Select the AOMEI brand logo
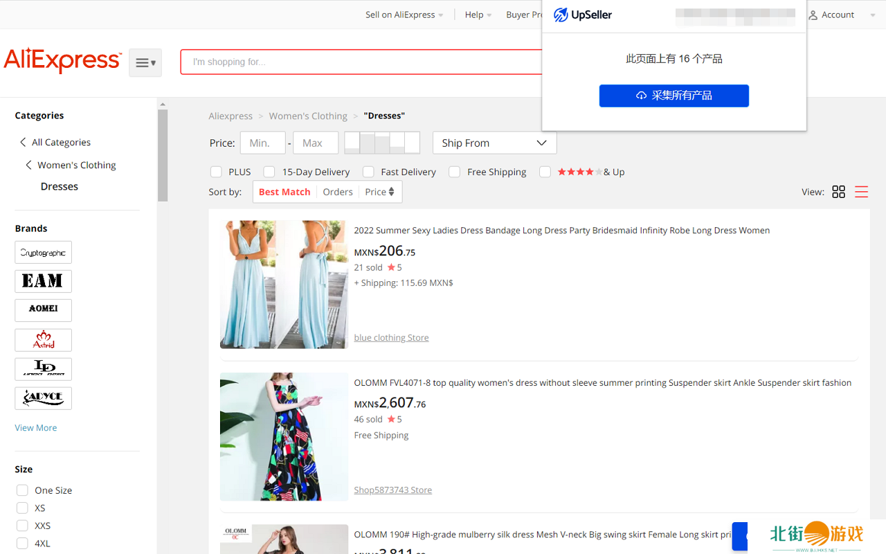Image resolution: width=886 pixels, height=554 pixels. coord(43,310)
